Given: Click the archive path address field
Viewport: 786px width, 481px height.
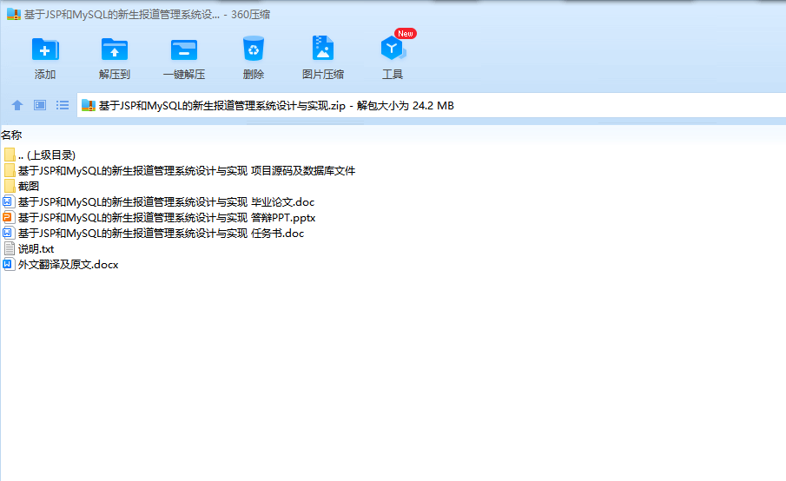Looking at the screenshot, I should click(431, 105).
